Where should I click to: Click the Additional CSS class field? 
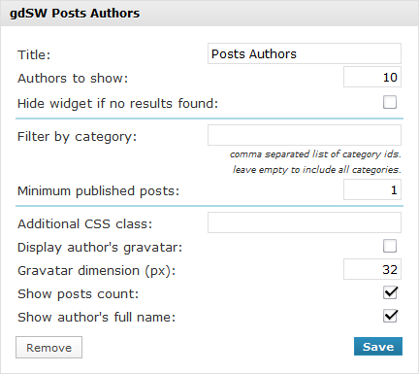pos(305,222)
